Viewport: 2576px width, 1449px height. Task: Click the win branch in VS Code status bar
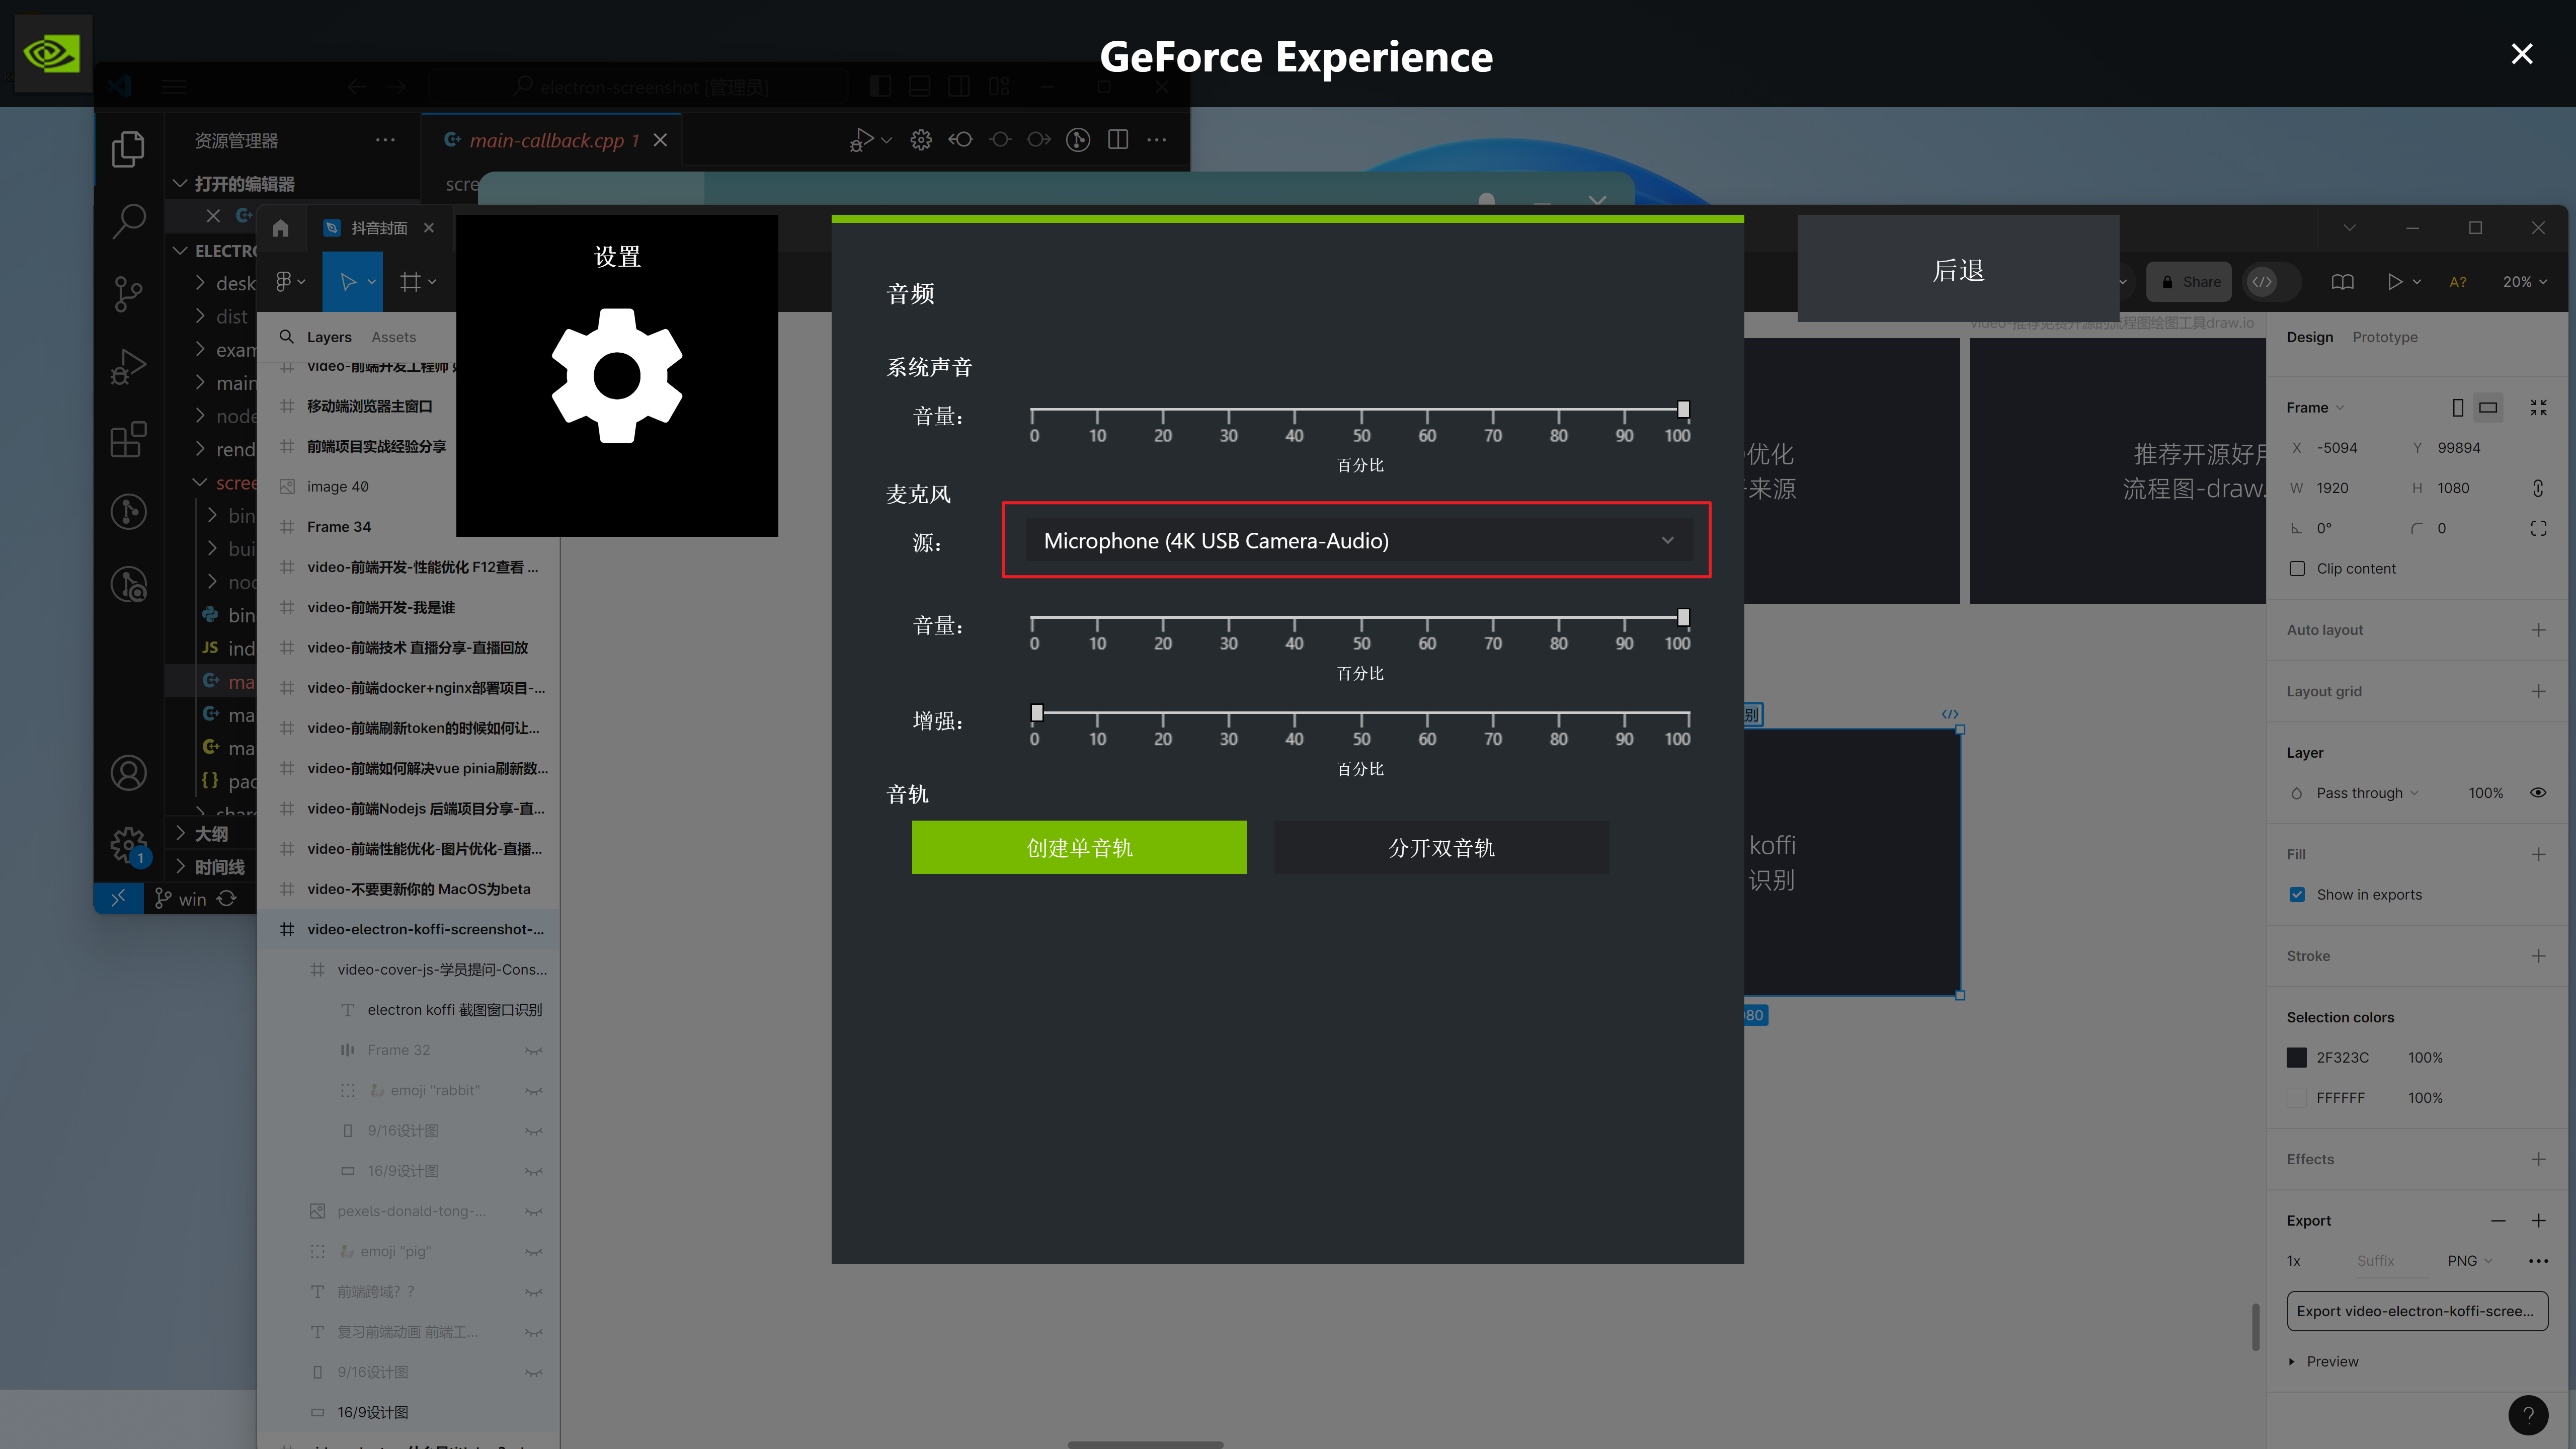pos(181,899)
